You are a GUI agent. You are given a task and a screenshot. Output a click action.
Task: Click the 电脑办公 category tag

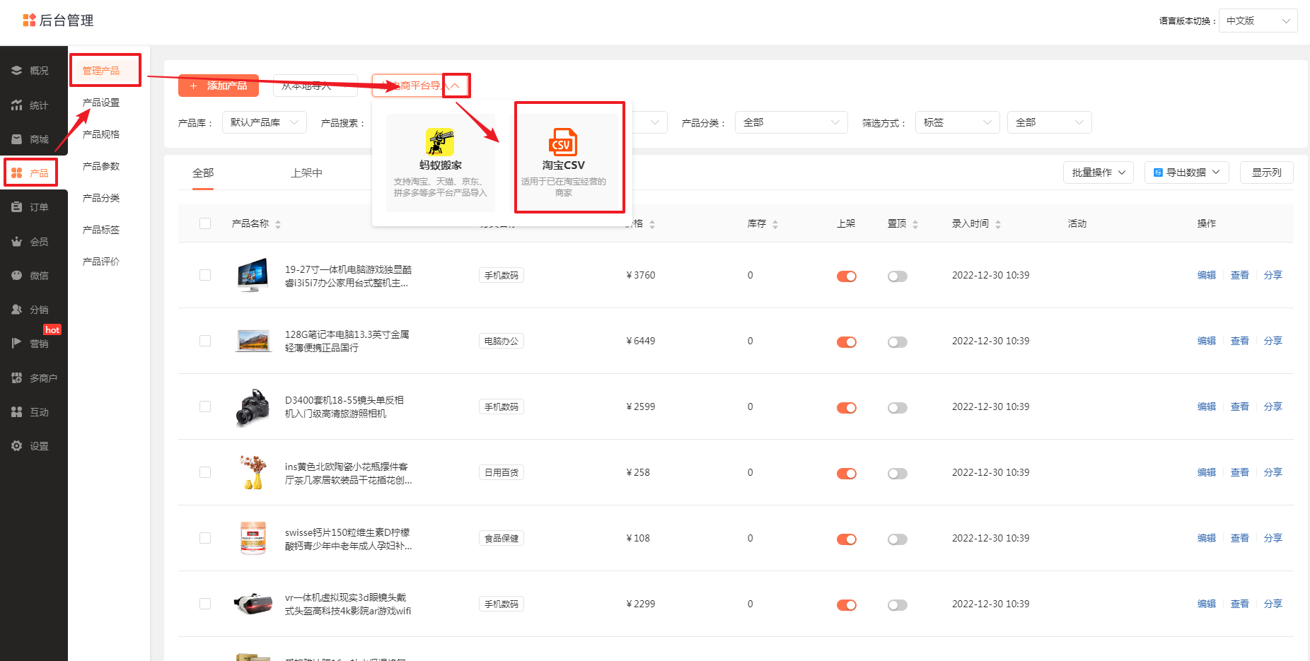(502, 341)
